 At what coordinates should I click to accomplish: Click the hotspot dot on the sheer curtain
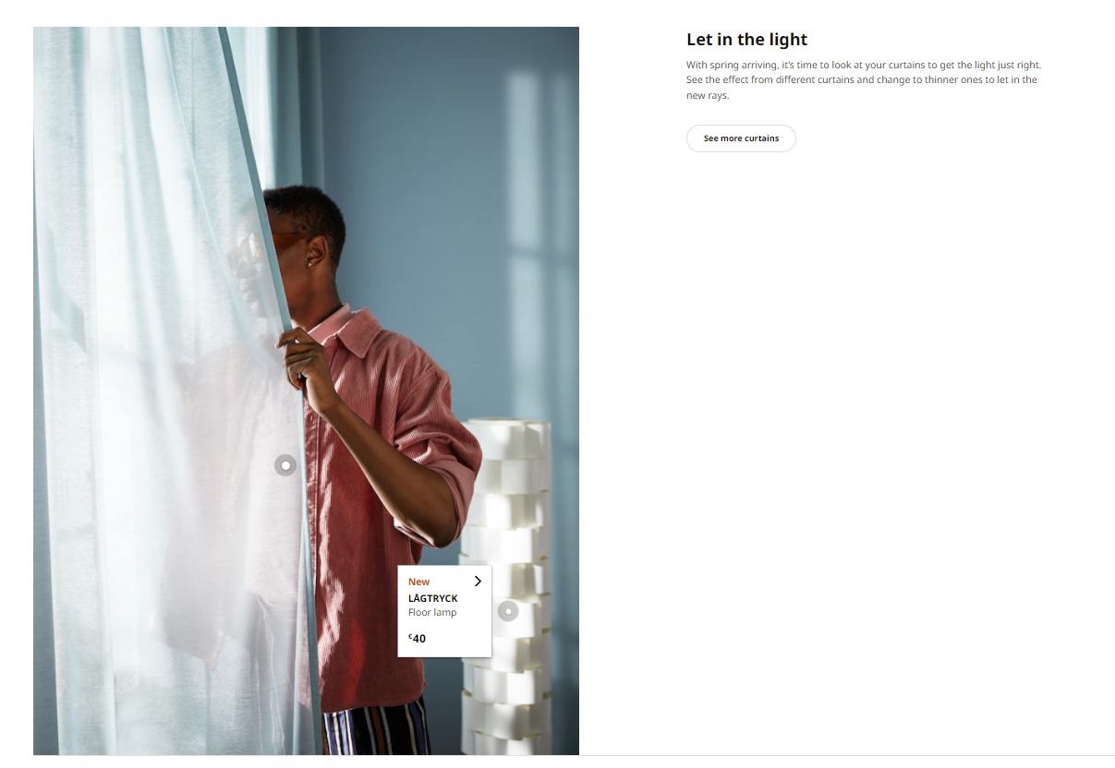point(285,465)
